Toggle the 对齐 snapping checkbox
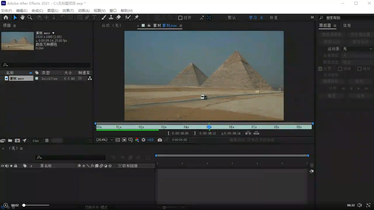Viewport: 374px width, 210px height. 180,18
